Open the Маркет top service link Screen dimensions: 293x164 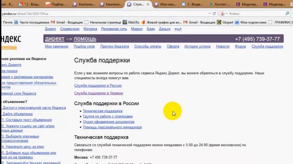[x=137, y=29]
